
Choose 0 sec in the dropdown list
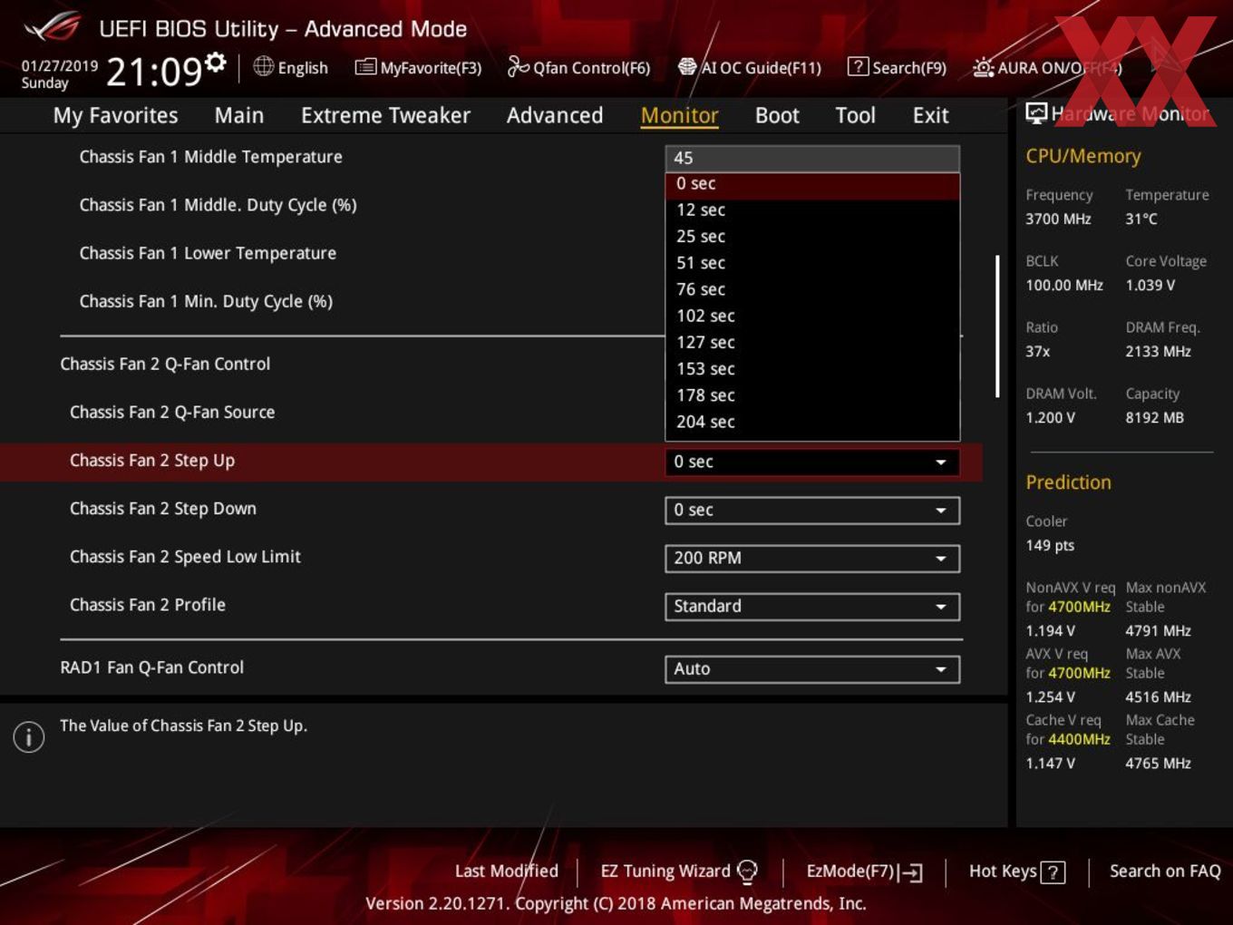(812, 184)
